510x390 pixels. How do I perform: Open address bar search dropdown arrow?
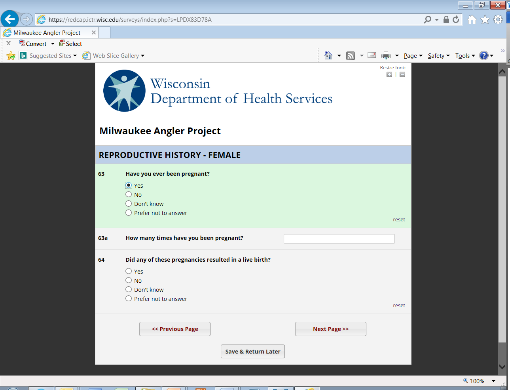(437, 19)
